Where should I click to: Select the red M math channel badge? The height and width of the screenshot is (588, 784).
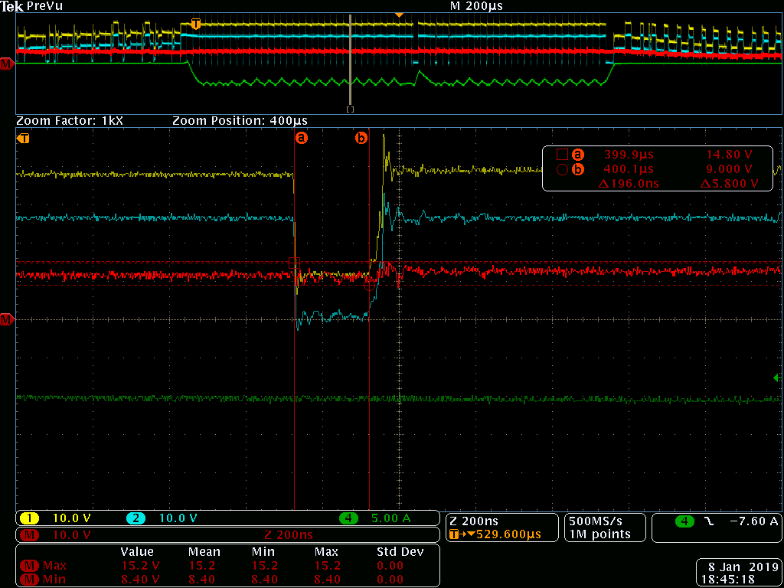(30, 535)
